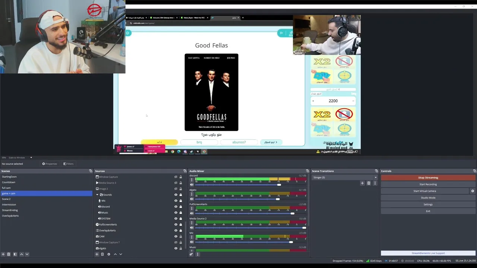
Task: Remove scene transition with trash icon
Action: coord(369,183)
